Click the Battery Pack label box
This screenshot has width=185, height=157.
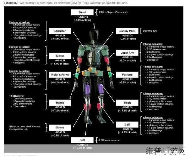[127, 31]
